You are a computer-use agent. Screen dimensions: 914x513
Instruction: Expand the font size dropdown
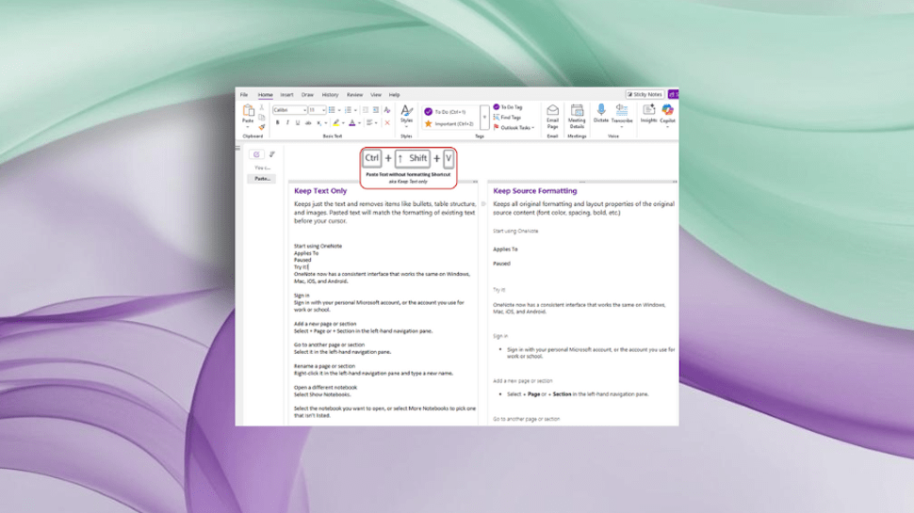(x=322, y=110)
